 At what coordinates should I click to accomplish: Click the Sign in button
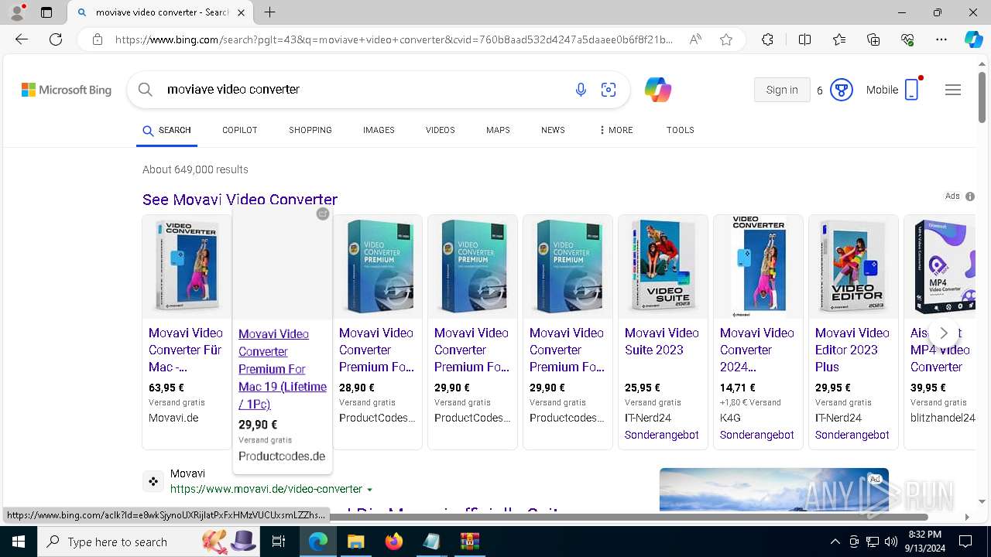tap(782, 90)
